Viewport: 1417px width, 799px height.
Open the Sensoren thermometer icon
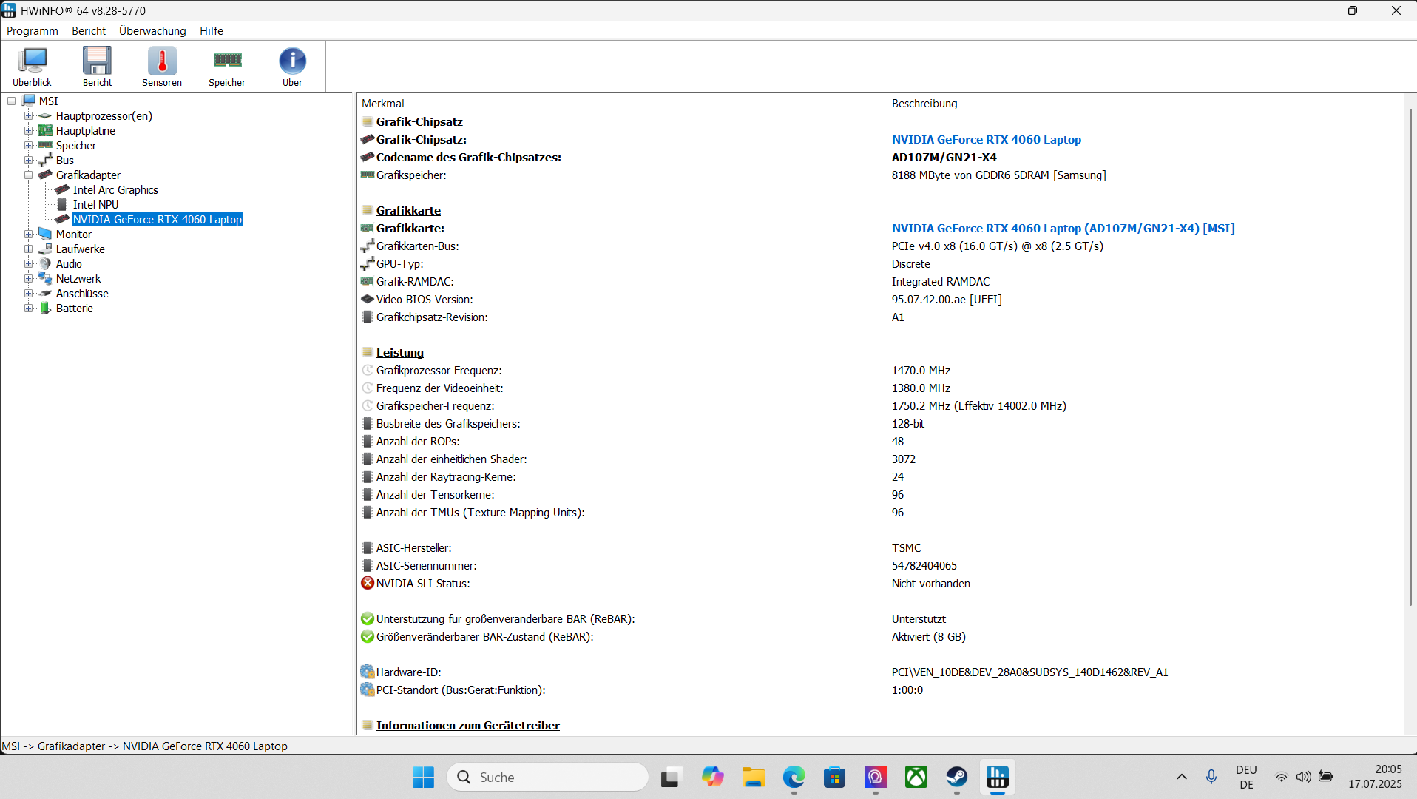162,67
